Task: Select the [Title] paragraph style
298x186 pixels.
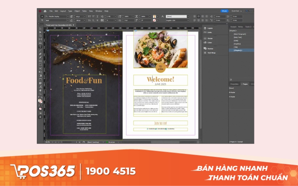Action: 236,47
